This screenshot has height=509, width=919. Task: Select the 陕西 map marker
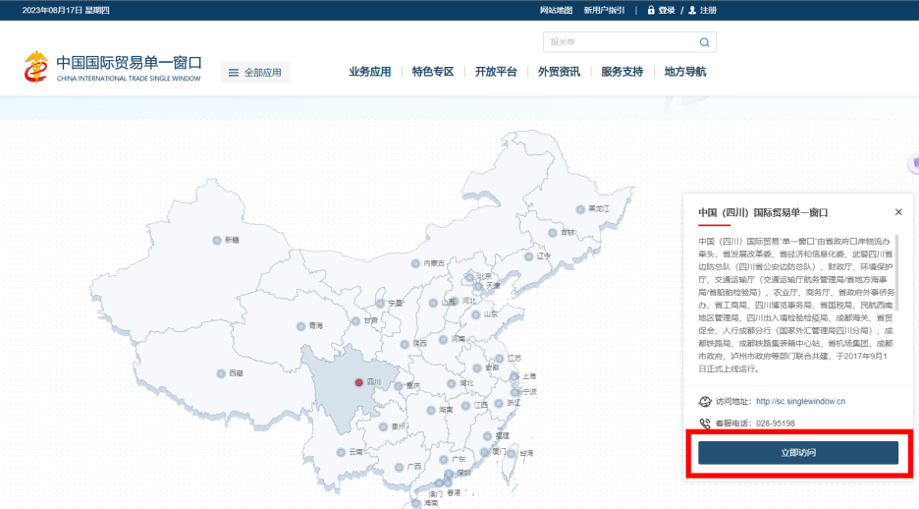point(405,344)
